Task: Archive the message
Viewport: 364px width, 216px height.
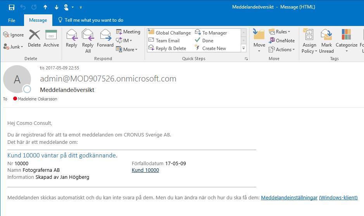Action: tap(51, 38)
